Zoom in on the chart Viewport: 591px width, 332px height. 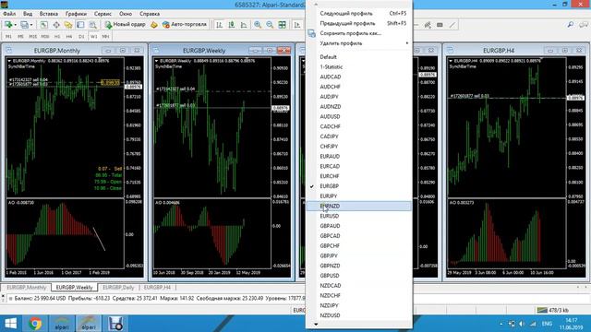(258, 25)
